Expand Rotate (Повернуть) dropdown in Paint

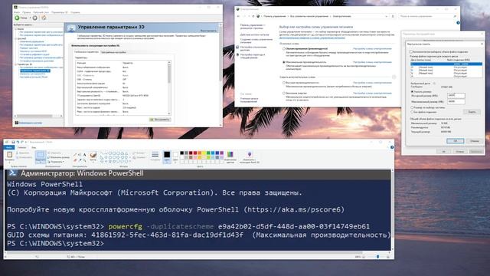(56, 162)
